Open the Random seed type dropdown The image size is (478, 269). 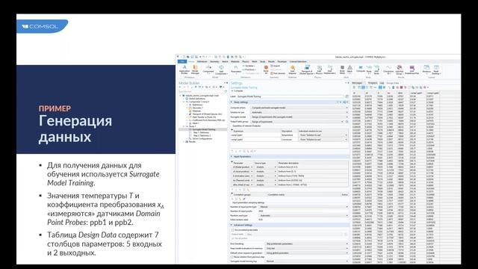pyautogui.click(x=303, y=215)
